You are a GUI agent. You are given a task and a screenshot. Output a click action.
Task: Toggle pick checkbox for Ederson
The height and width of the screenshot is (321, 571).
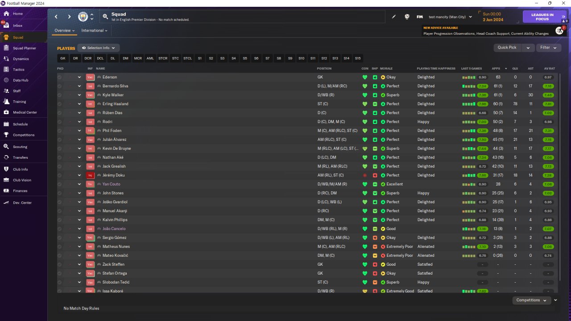click(x=60, y=77)
